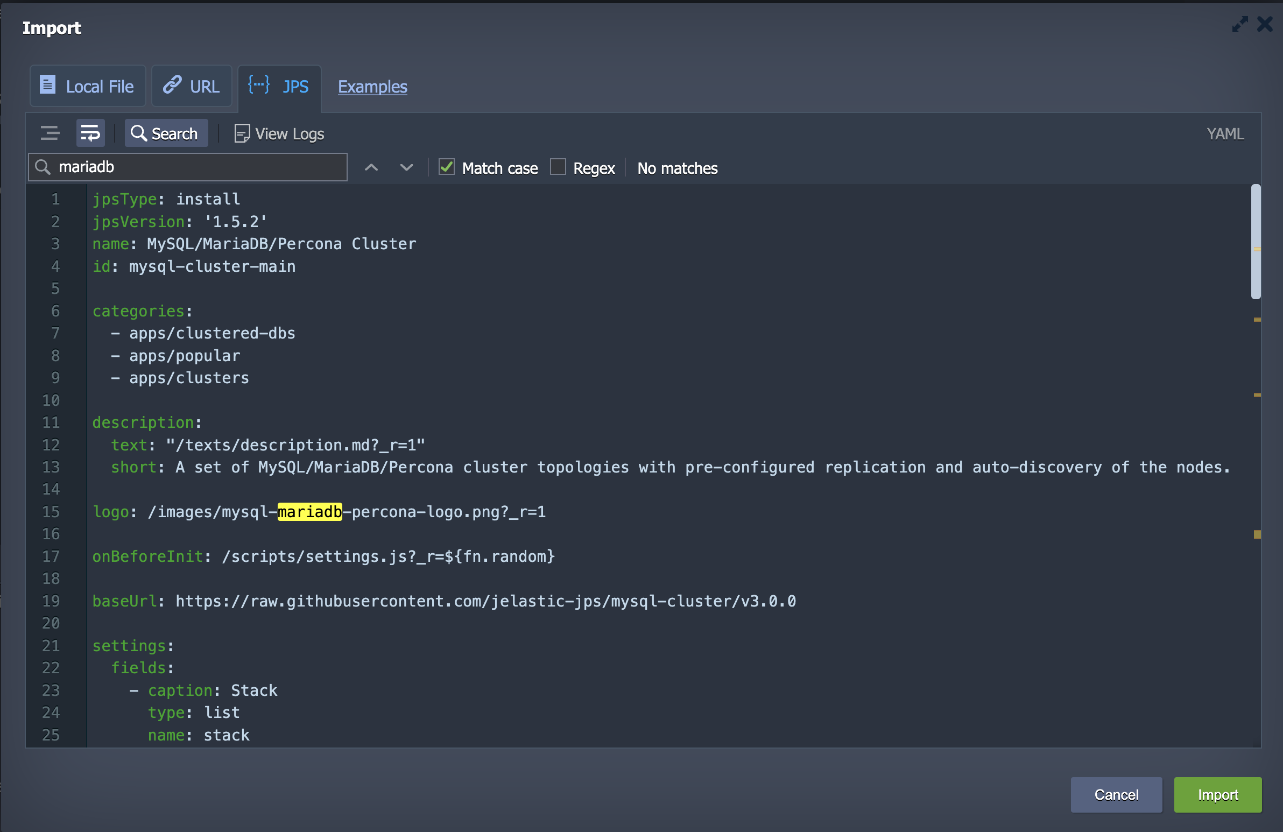The width and height of the screenshot is (1283, 832).
Task: Click the close window icon top-right
Action: (1265, 24)
